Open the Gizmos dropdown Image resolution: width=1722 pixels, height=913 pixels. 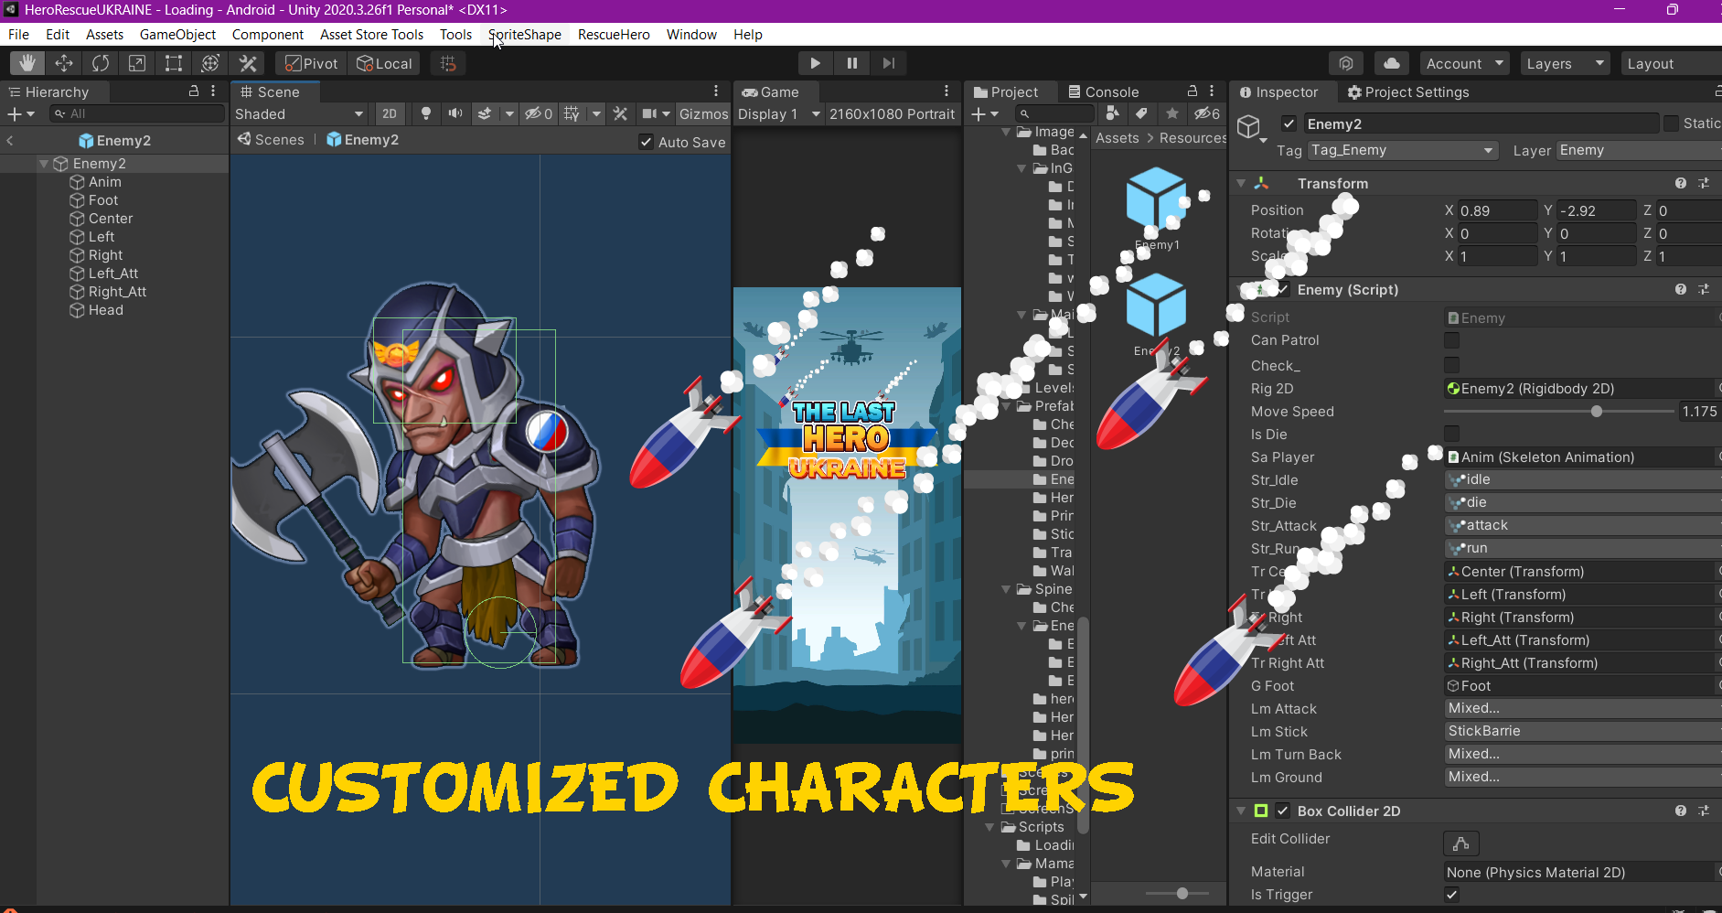coord(703,113)
